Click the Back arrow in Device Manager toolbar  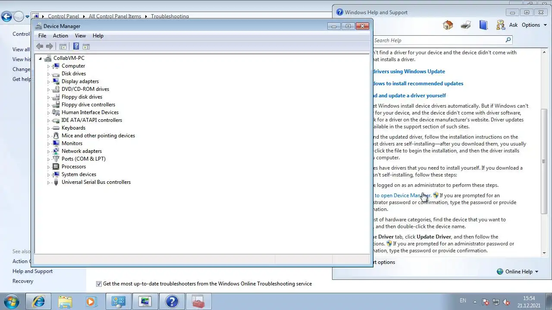[x=40, y=46]
